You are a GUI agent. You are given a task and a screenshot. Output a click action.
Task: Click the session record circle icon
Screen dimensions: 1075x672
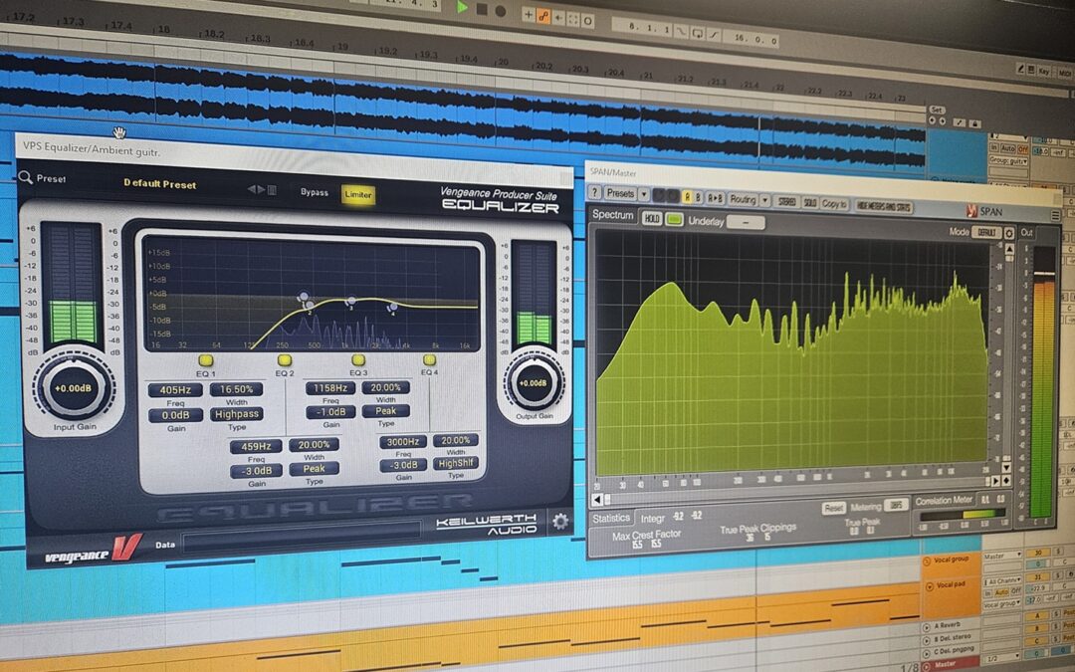(x=587, y=21)
